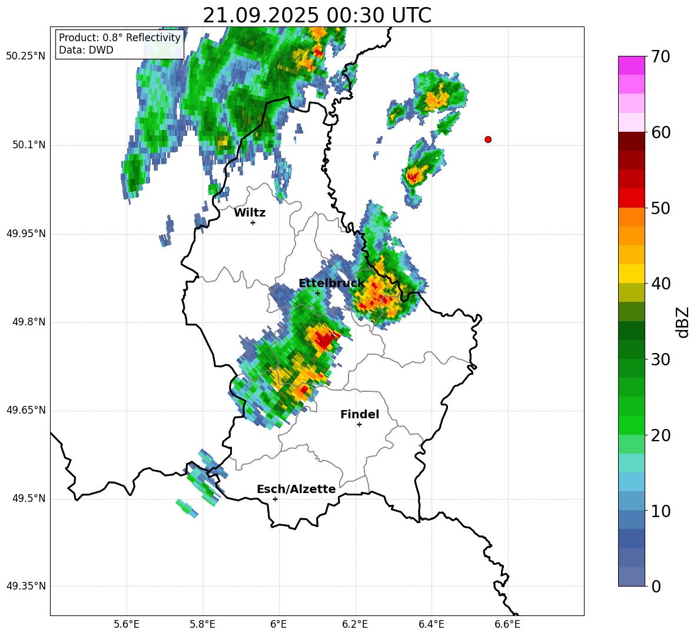Click the 0 dBZ colorbar tick label

656,586
